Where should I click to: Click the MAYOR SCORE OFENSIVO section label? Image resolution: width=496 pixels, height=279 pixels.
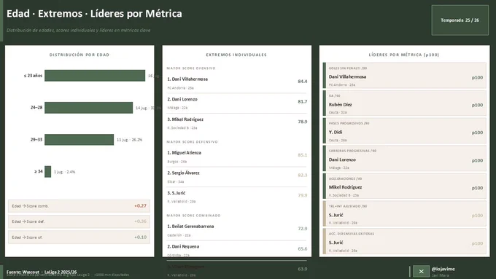tap(191, 68)
